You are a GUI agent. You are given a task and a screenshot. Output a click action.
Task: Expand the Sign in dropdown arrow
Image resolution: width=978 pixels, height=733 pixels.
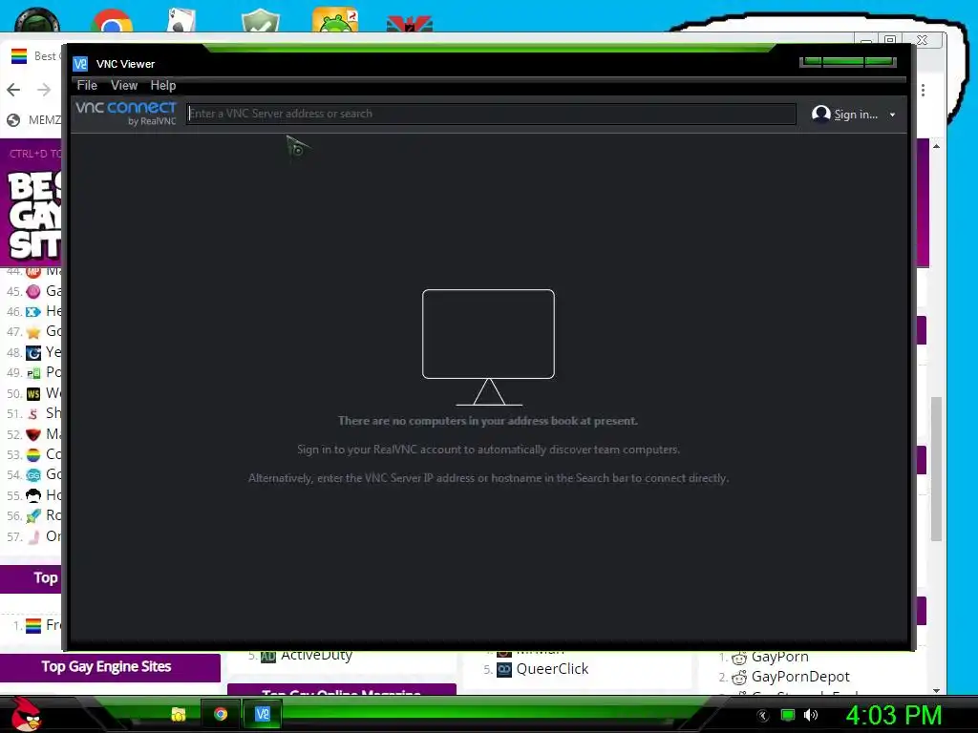(893, 115)
